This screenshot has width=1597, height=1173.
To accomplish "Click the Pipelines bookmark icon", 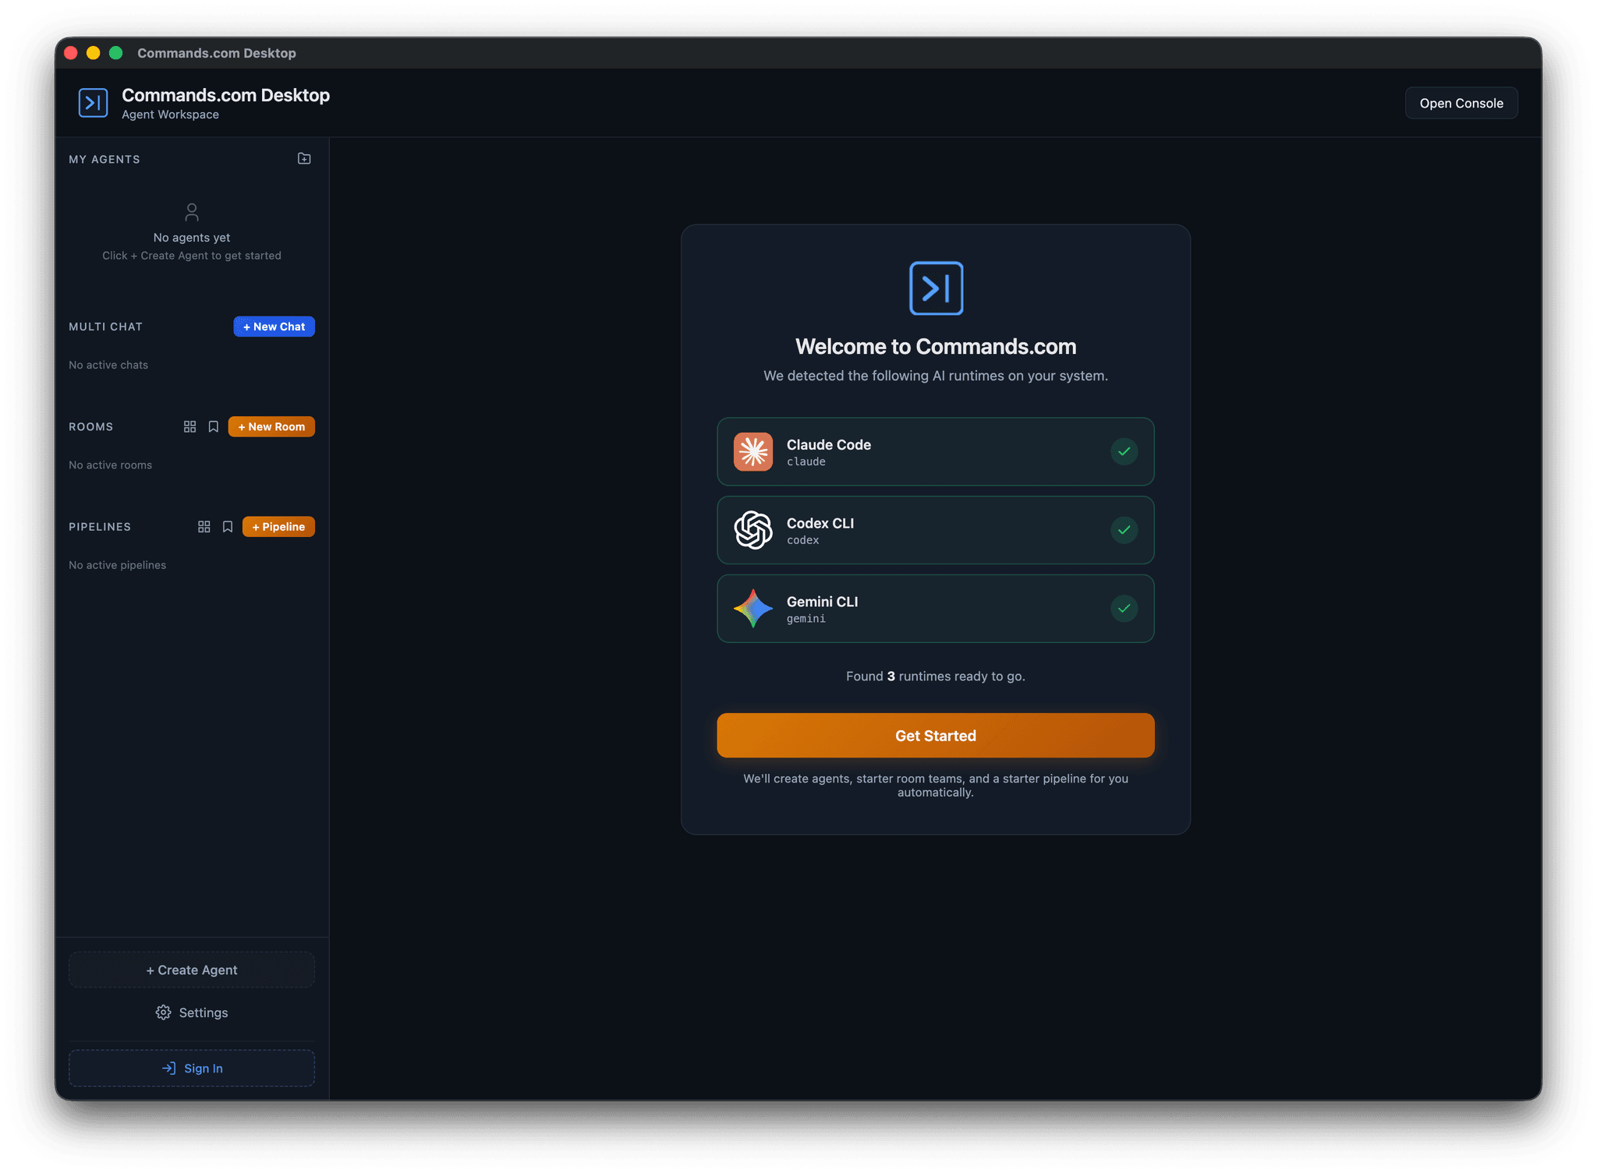I will [228, 527].
